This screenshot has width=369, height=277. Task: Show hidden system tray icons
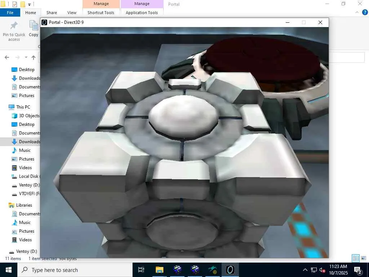pos(305,270)
